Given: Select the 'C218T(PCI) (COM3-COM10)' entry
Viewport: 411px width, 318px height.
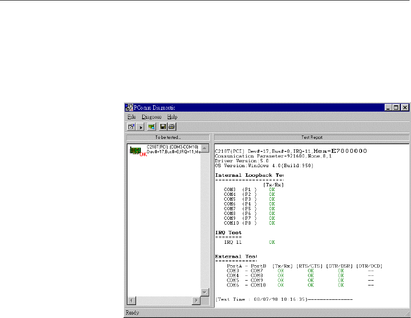Looking at the screenshot, I should 172,147.
